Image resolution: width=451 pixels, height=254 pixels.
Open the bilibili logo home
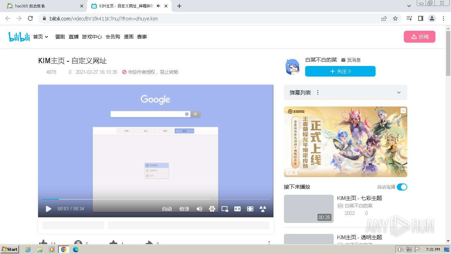pos(19,37)
